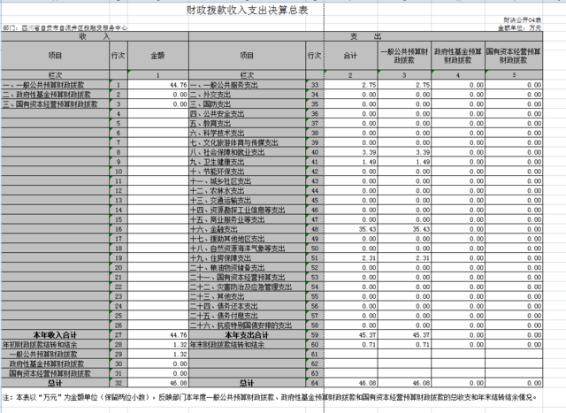Click the 政府性基金预算财政拨款 column header
This screenshot has height=413, width=566.
click(459, 56)
